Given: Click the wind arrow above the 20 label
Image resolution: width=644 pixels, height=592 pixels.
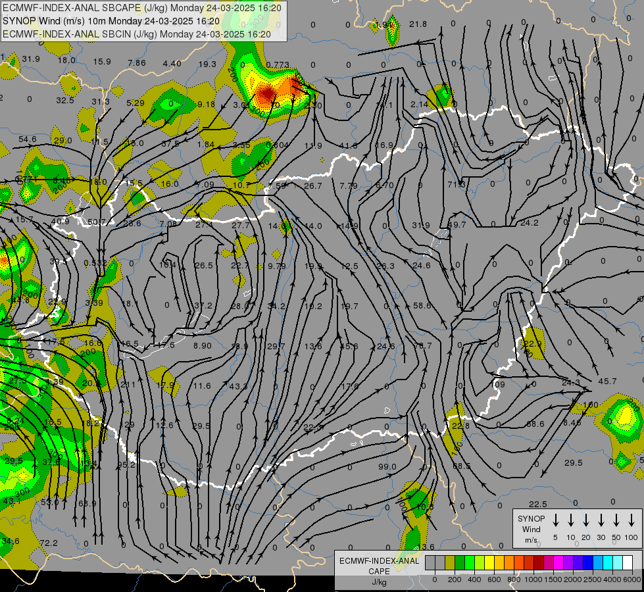Looking at the screenshot, I should tap(585, 520).
